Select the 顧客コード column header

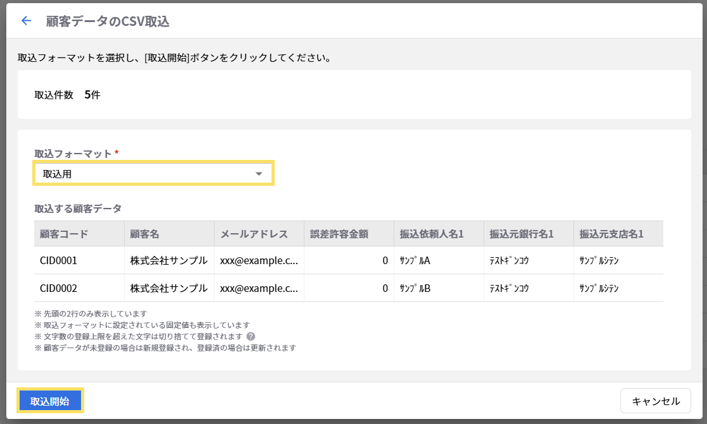pyautogui.click(x=64, y=234)
